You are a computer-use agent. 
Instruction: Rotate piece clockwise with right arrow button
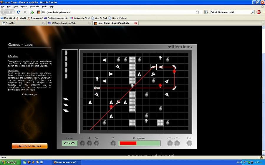point(177,143)
